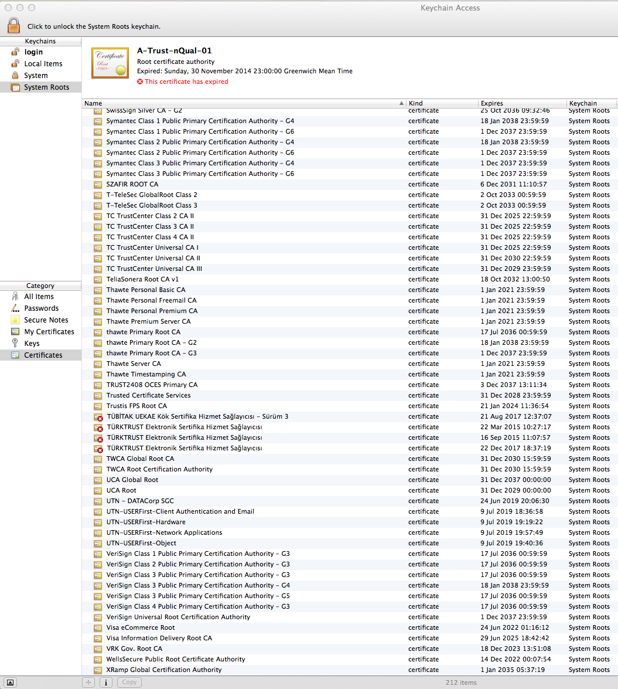The width and height of the screenshot is (618, 689).
Task: Select UCA Global Root row
Action: [x=349, y=480]
